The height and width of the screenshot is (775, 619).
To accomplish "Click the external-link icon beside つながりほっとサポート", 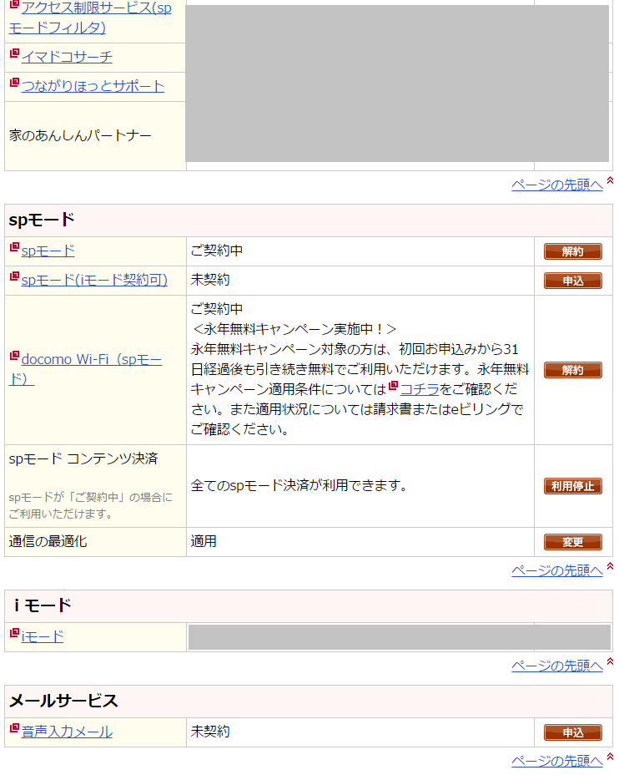I will [x=14, y=82].
